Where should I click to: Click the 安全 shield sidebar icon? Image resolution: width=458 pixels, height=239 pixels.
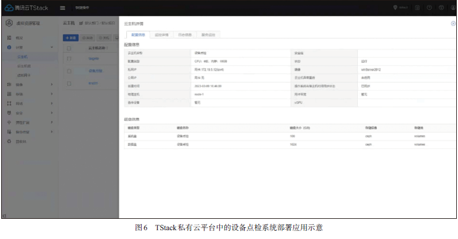point(9,113)
